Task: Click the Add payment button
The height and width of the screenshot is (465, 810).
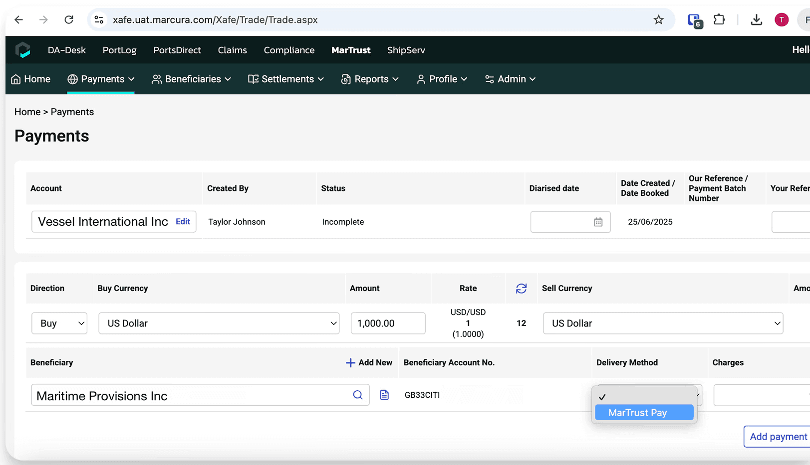Action: (777, 437)
